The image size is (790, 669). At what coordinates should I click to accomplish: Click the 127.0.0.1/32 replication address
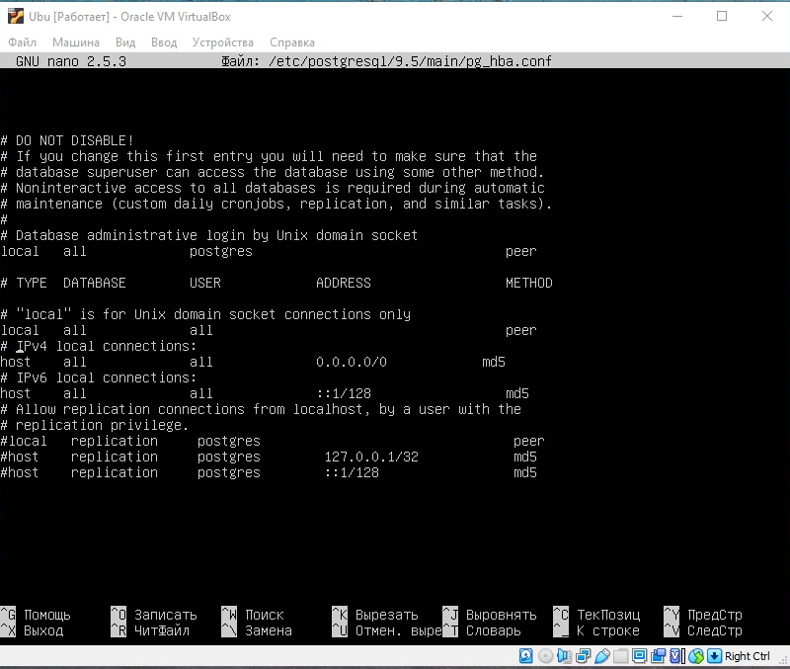(371, 457)
